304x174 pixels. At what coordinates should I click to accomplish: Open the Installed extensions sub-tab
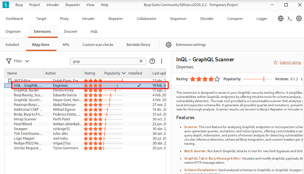tap(12, 45)
